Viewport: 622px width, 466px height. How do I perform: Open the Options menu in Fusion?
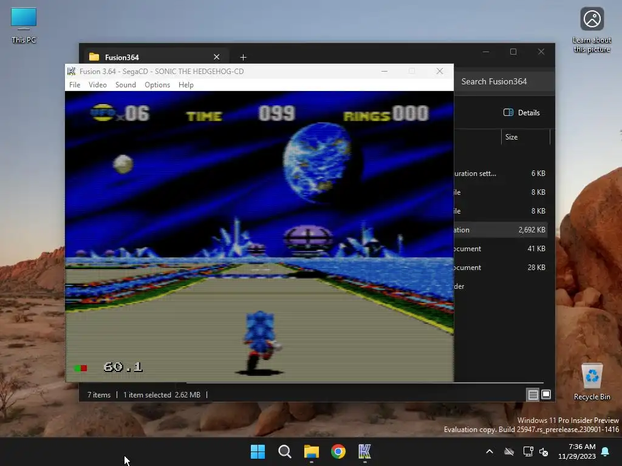pyautogui.click(x=157, y=85)
